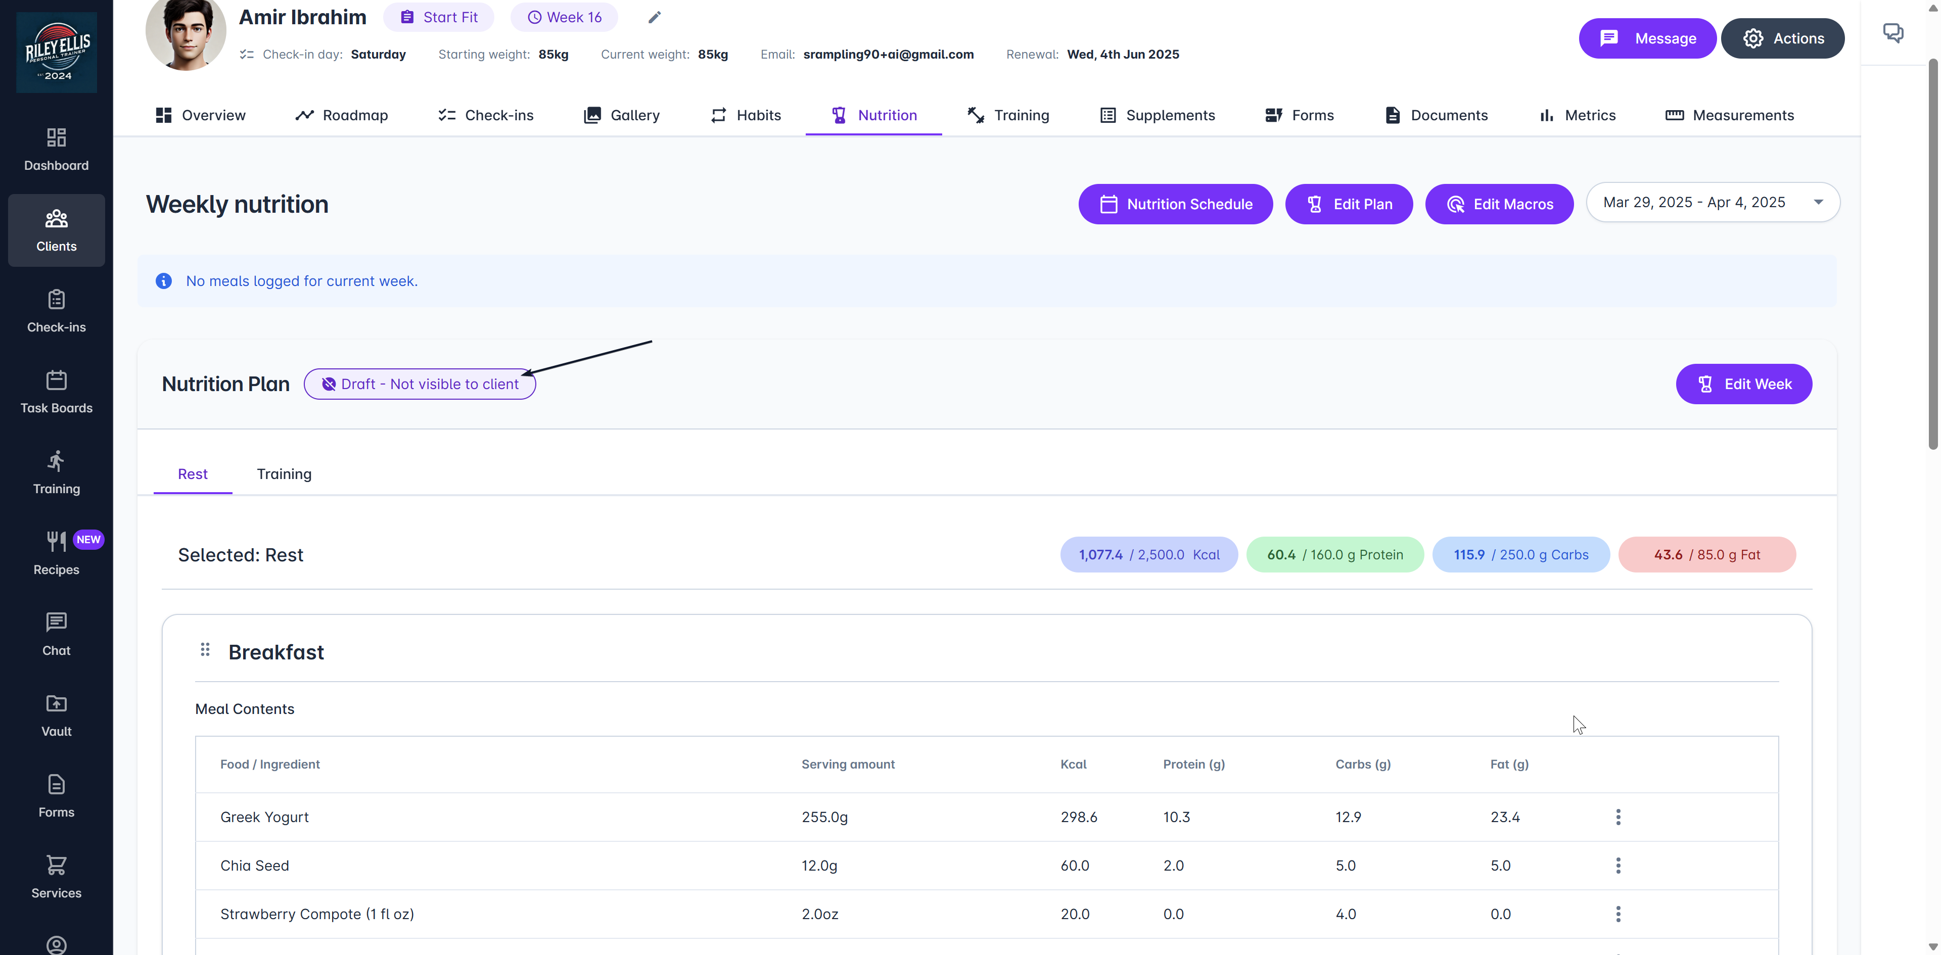Click the Greek Yogurt ingredient name

264,817
